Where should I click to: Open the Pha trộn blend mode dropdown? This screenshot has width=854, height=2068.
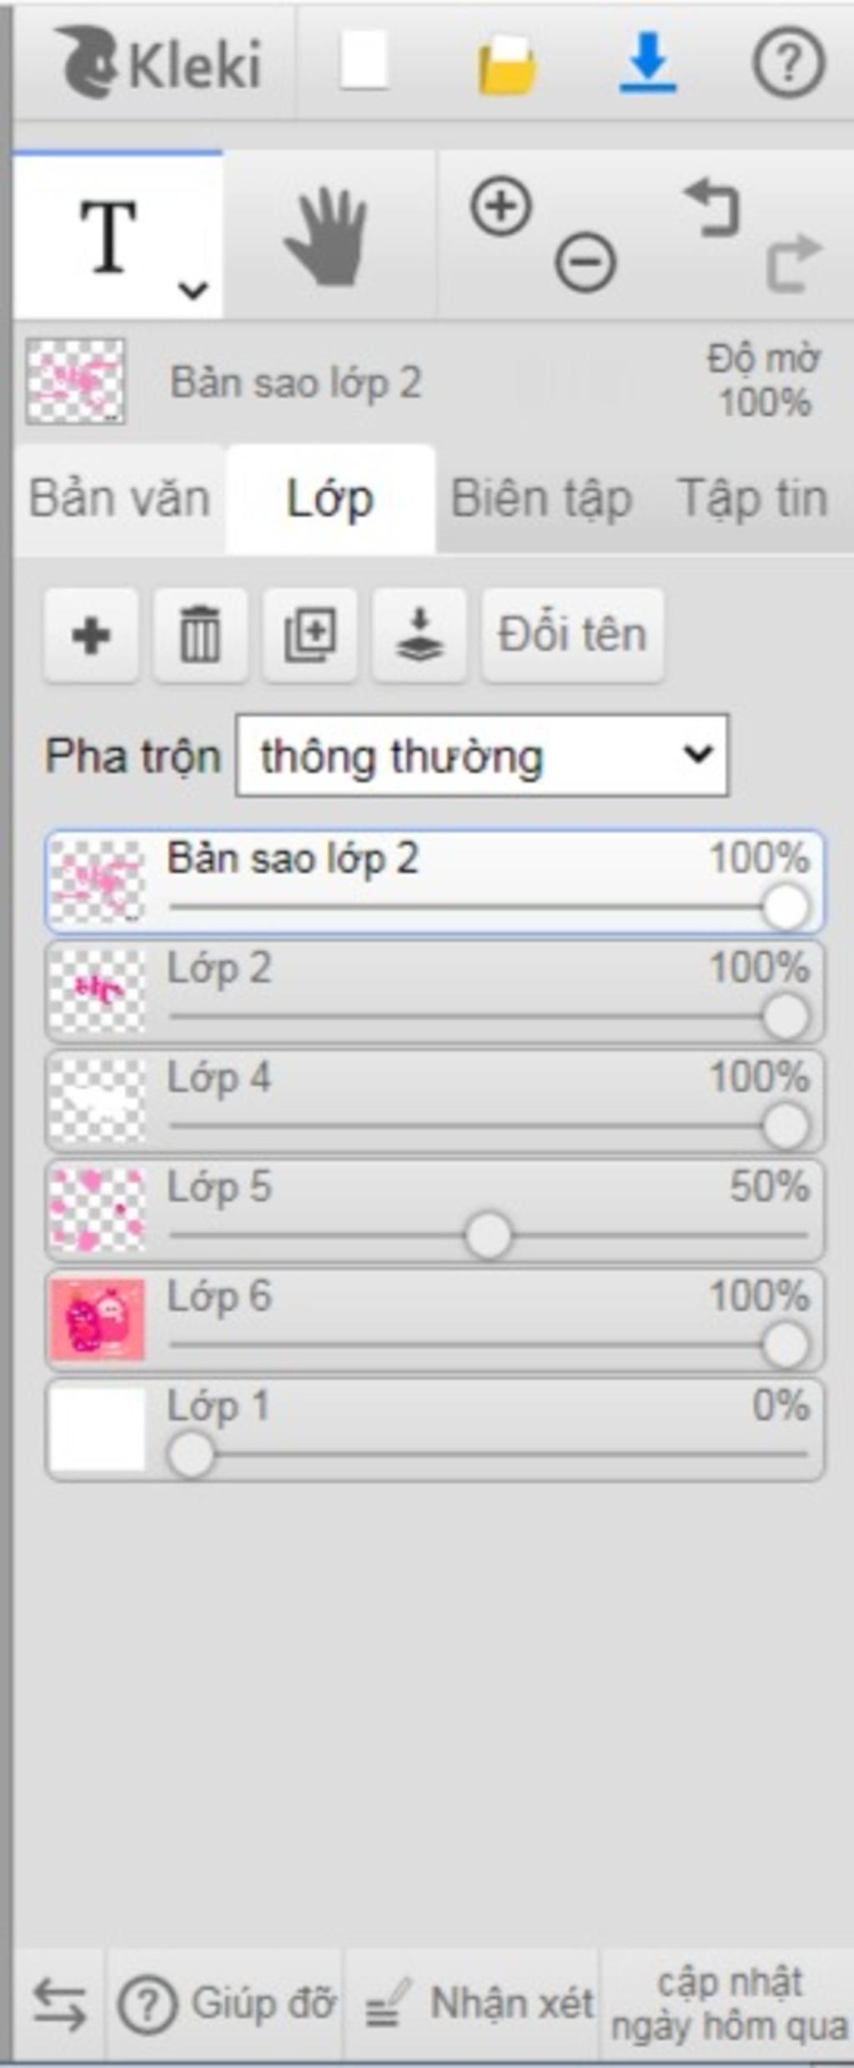tap(482, 755)
